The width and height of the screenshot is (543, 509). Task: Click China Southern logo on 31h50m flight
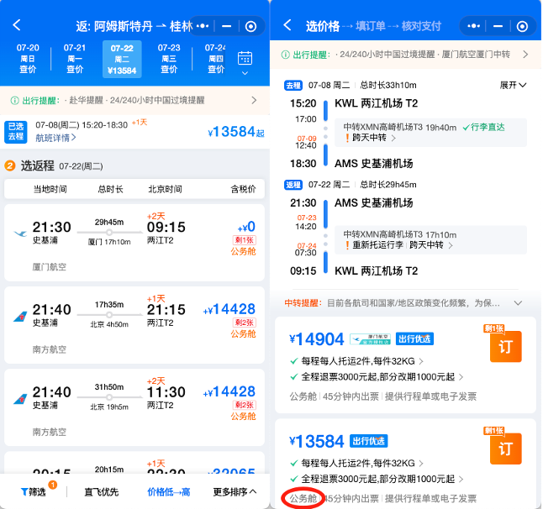[x=20, y=399]
